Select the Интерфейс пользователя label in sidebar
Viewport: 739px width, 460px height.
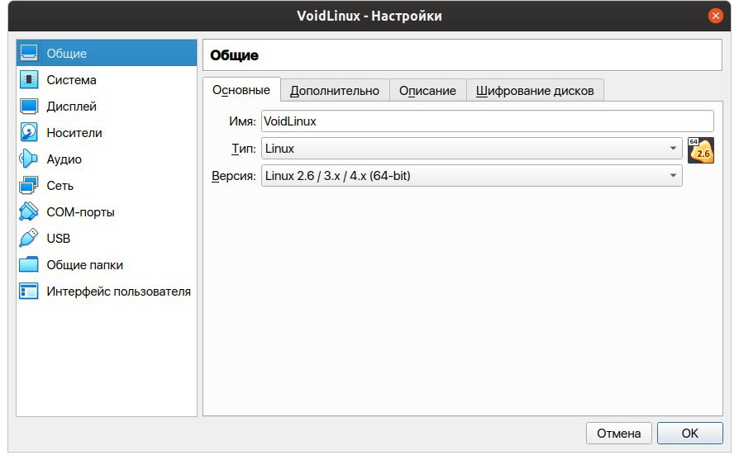pos(119,292)
